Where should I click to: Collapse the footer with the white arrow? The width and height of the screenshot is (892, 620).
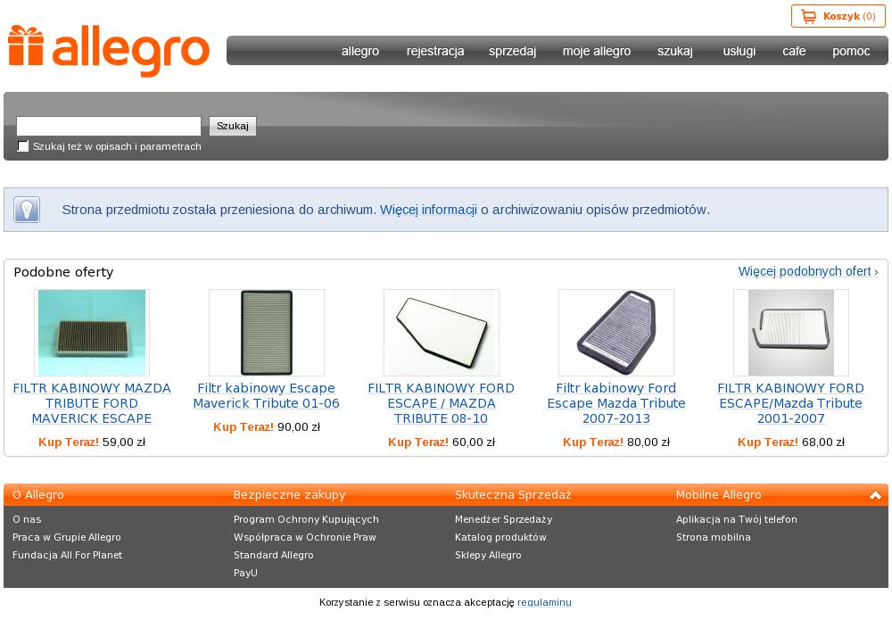(x=876, y=495)
